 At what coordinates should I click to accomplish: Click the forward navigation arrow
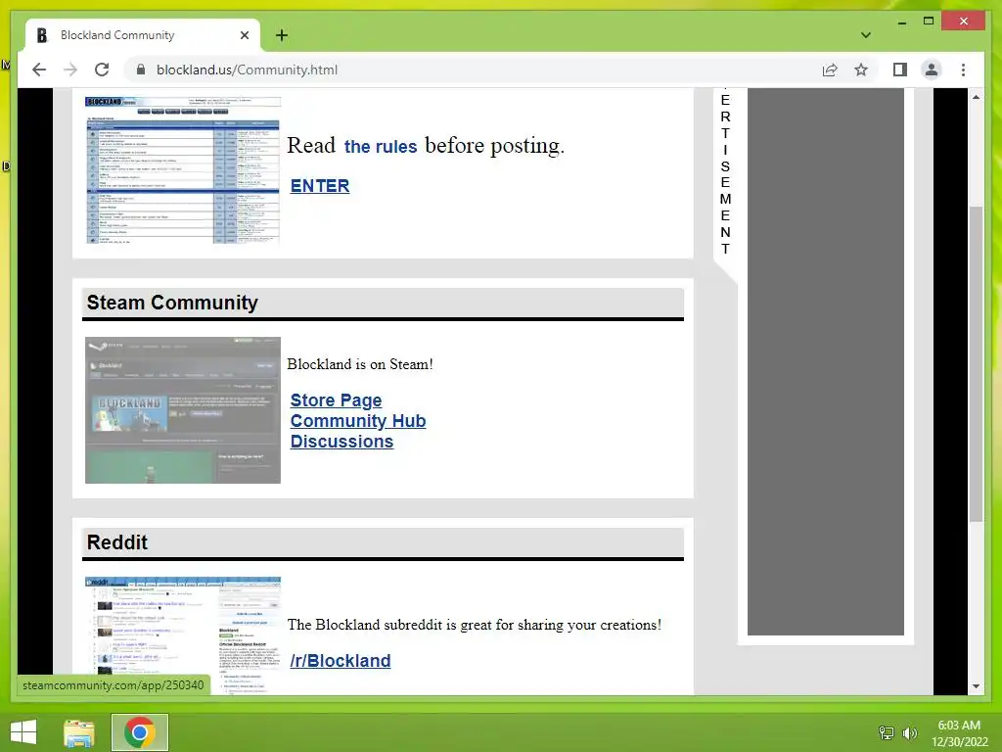tap(70, 70)
